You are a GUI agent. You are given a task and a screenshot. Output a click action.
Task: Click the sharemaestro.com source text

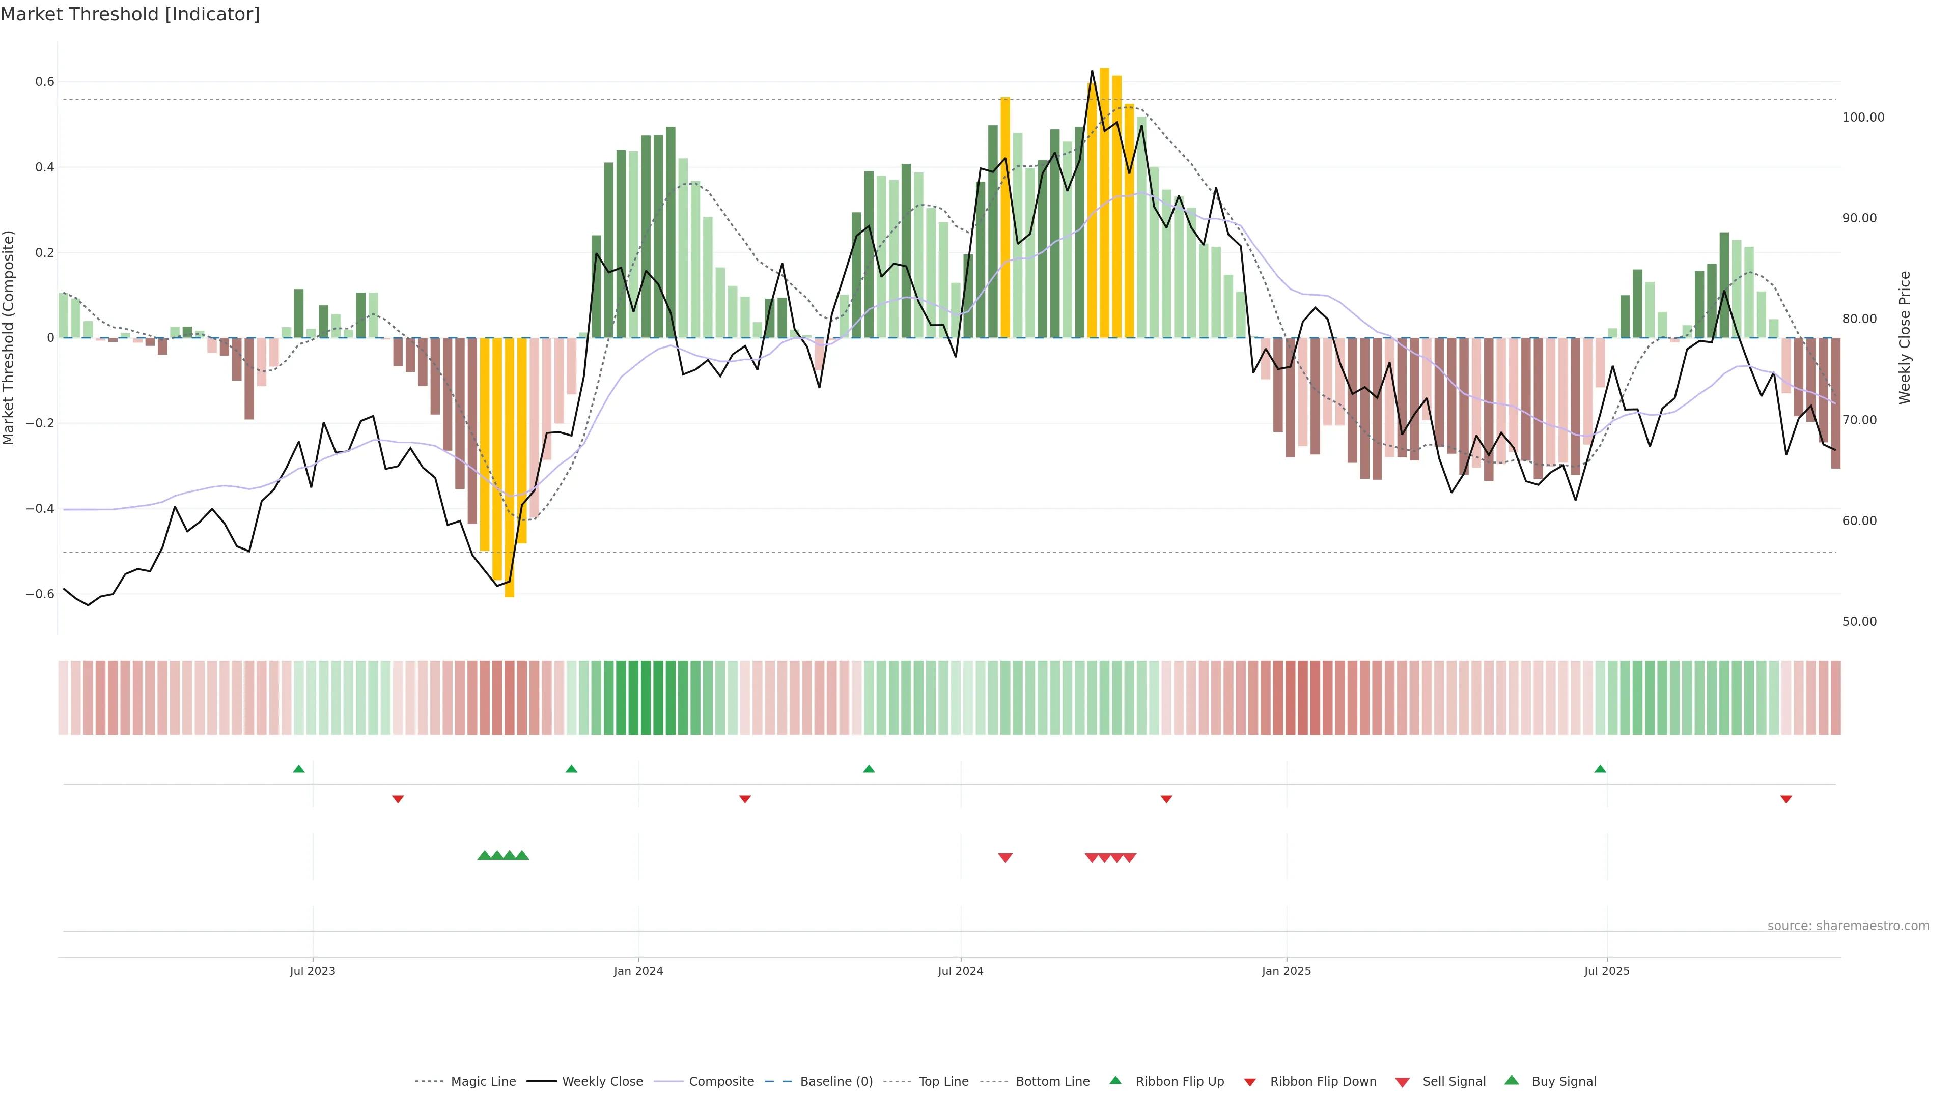pyautogui.click(x=1848, y=926)
